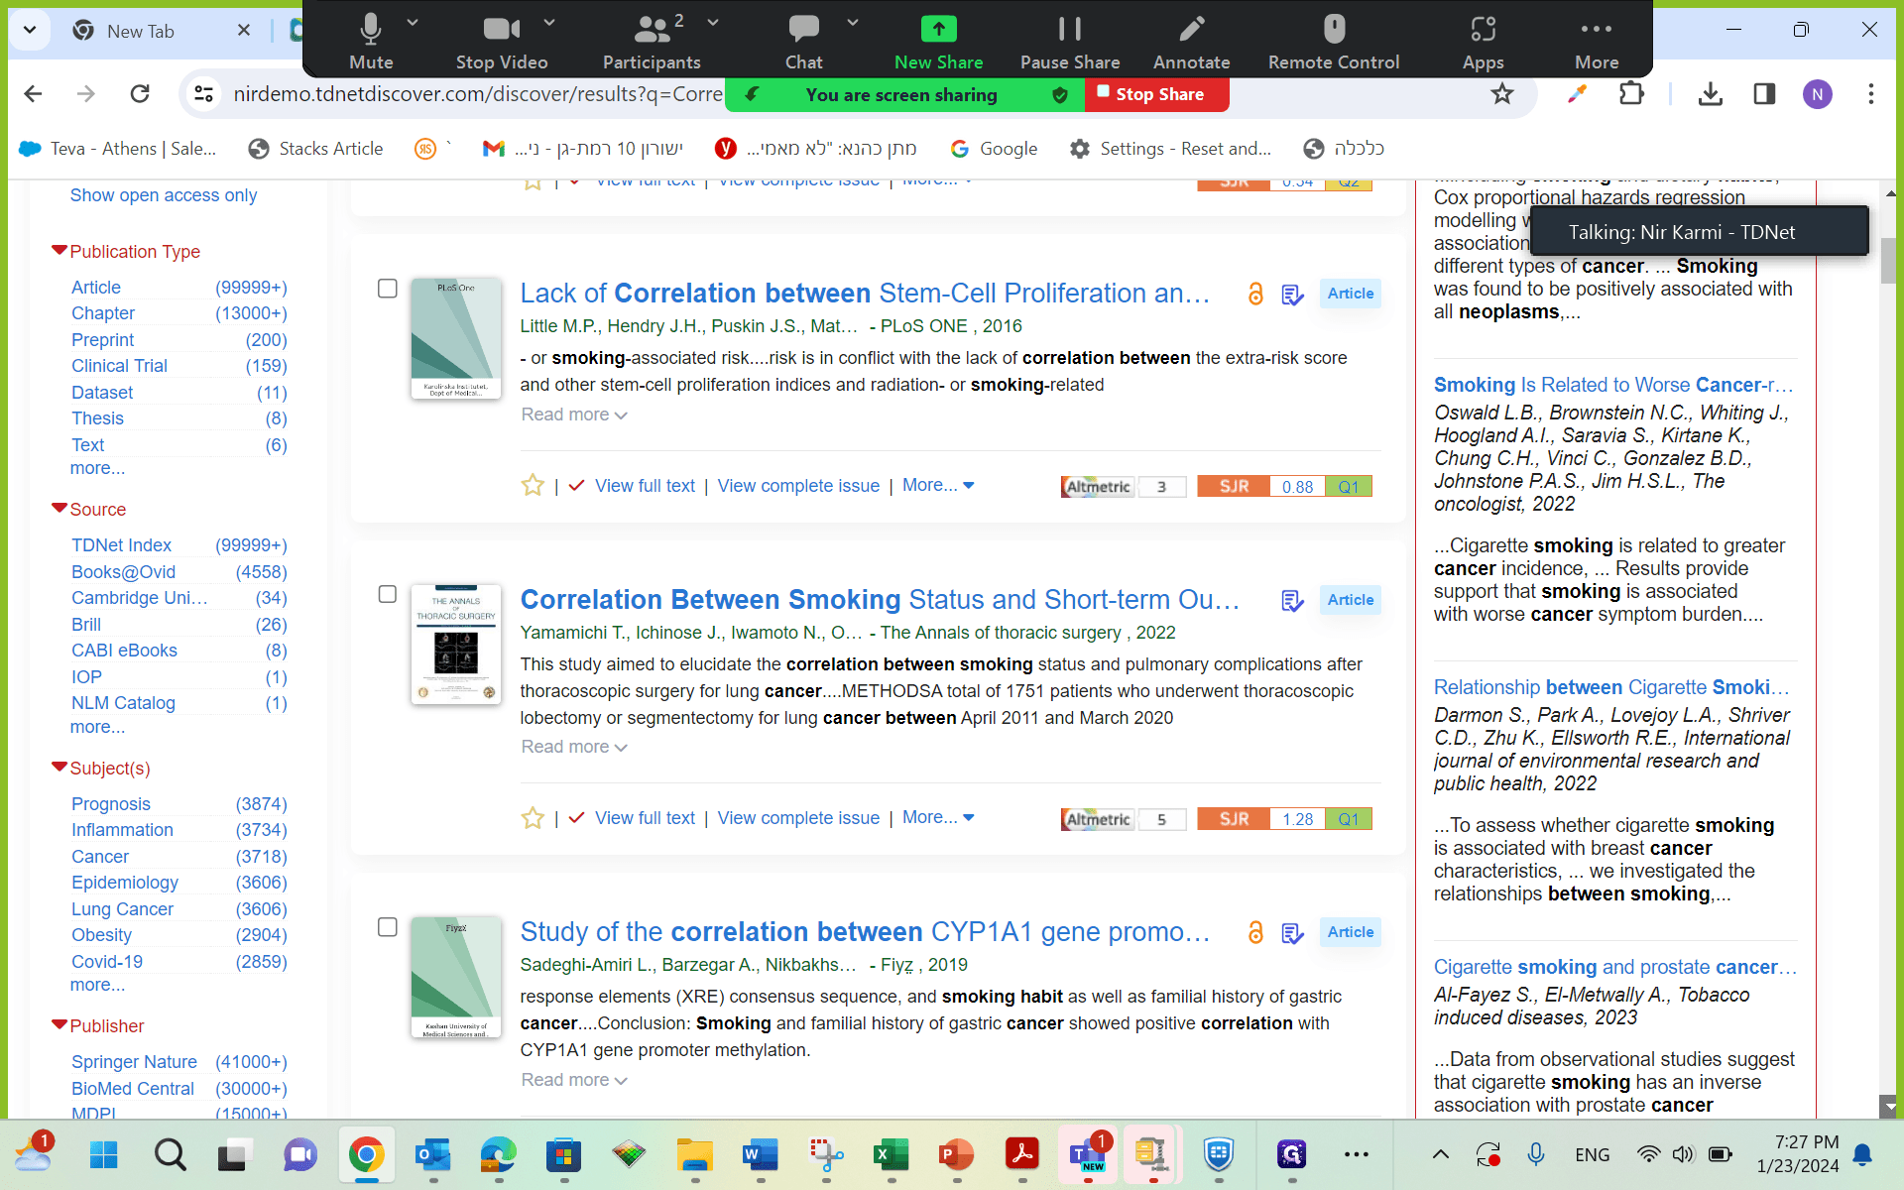The image size is (1904, 1190).
Task: Open Chrome extensions puzzle icon
Action: pyautogui.click(x=1631, y=94)
